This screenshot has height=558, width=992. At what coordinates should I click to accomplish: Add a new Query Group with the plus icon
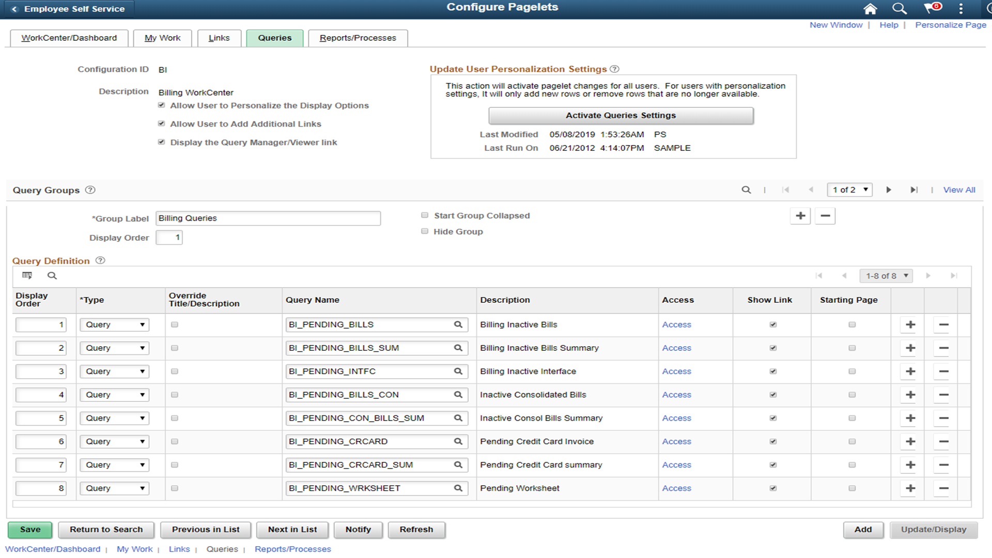click(x=800, y=216)
